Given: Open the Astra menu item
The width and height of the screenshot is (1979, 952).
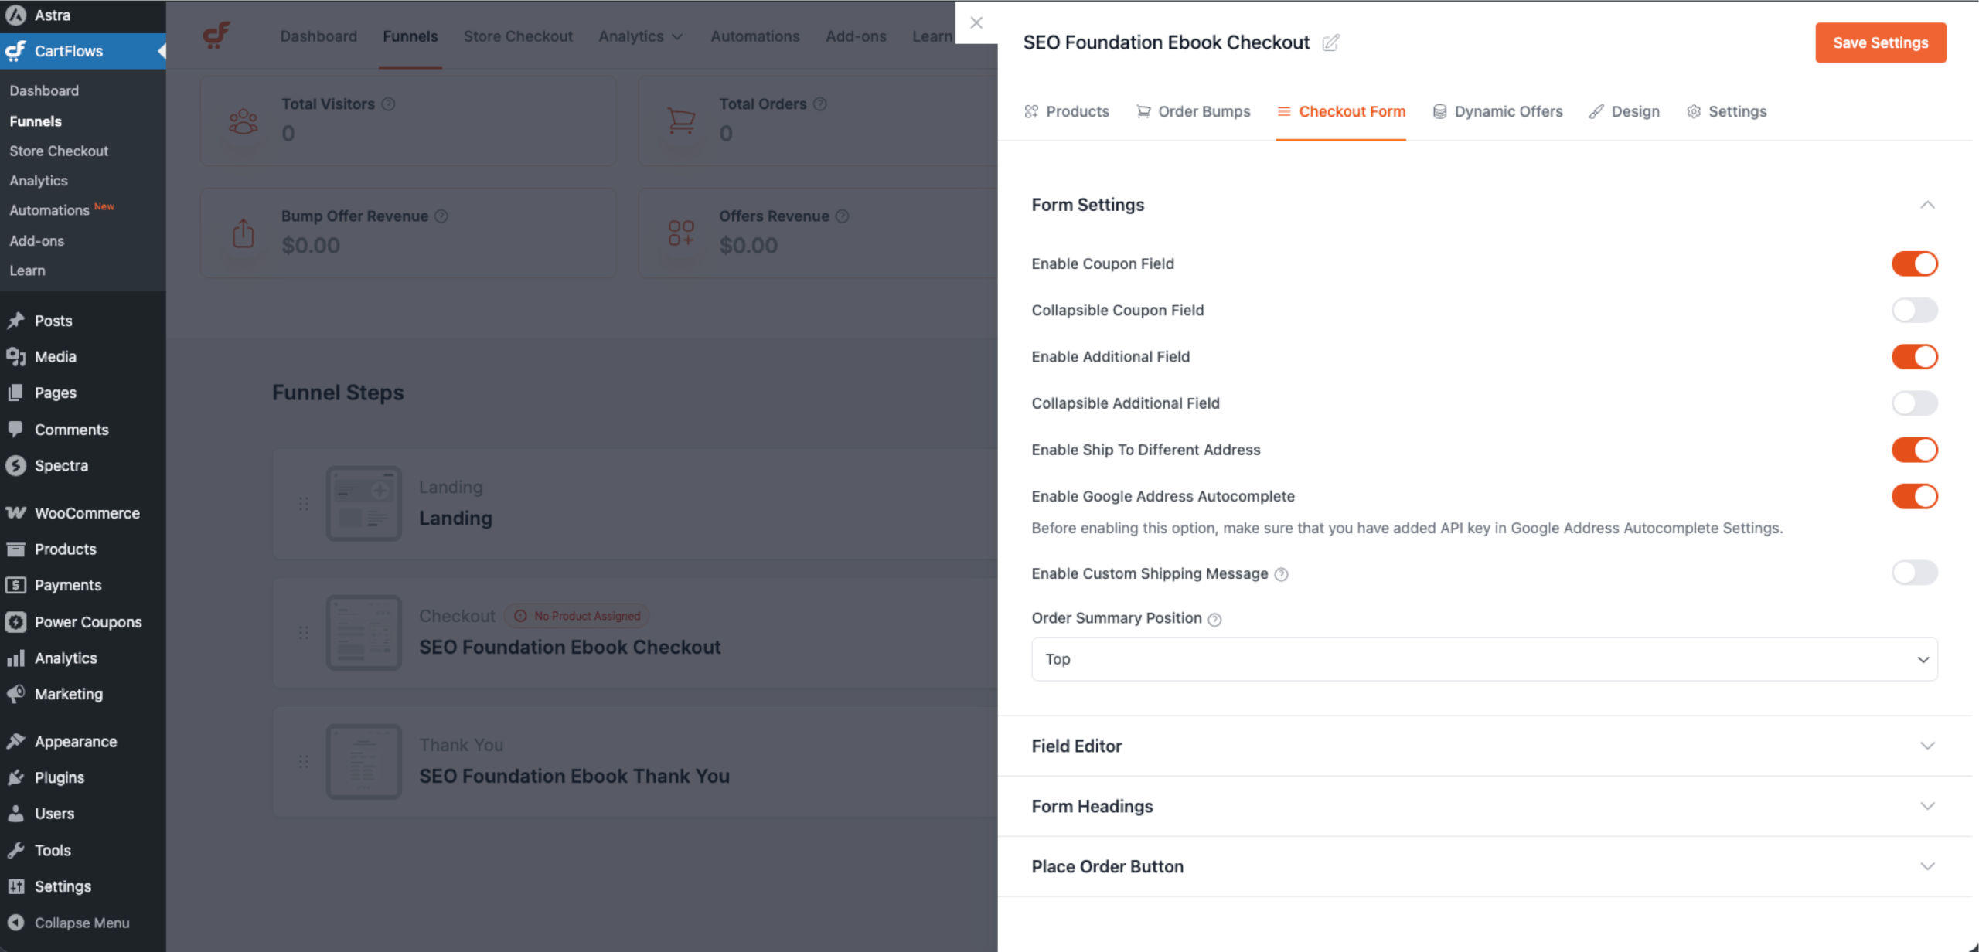Looking at the screenshot, I should (53, 15).
